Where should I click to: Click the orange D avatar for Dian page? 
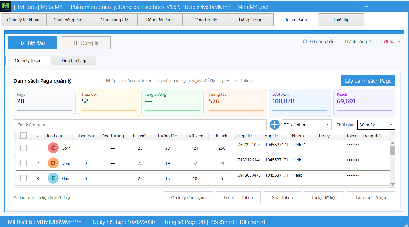tap(53, 163)
